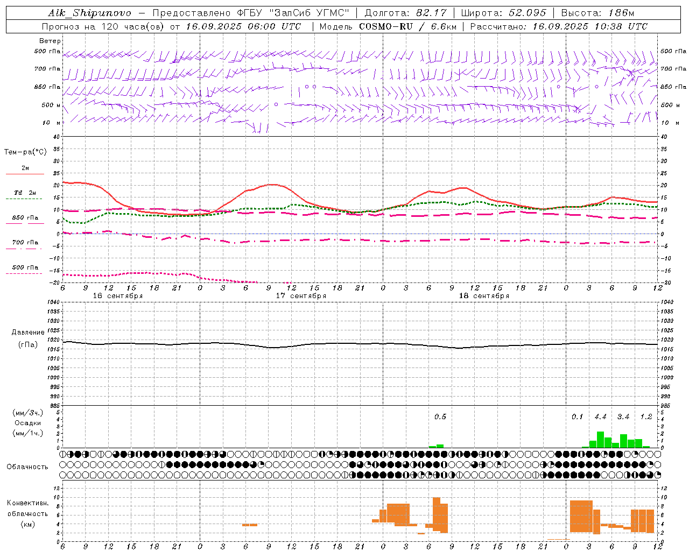Click the elevation text Высота: 186м
This screenshot has height=551, width=689.
(597, 13)
